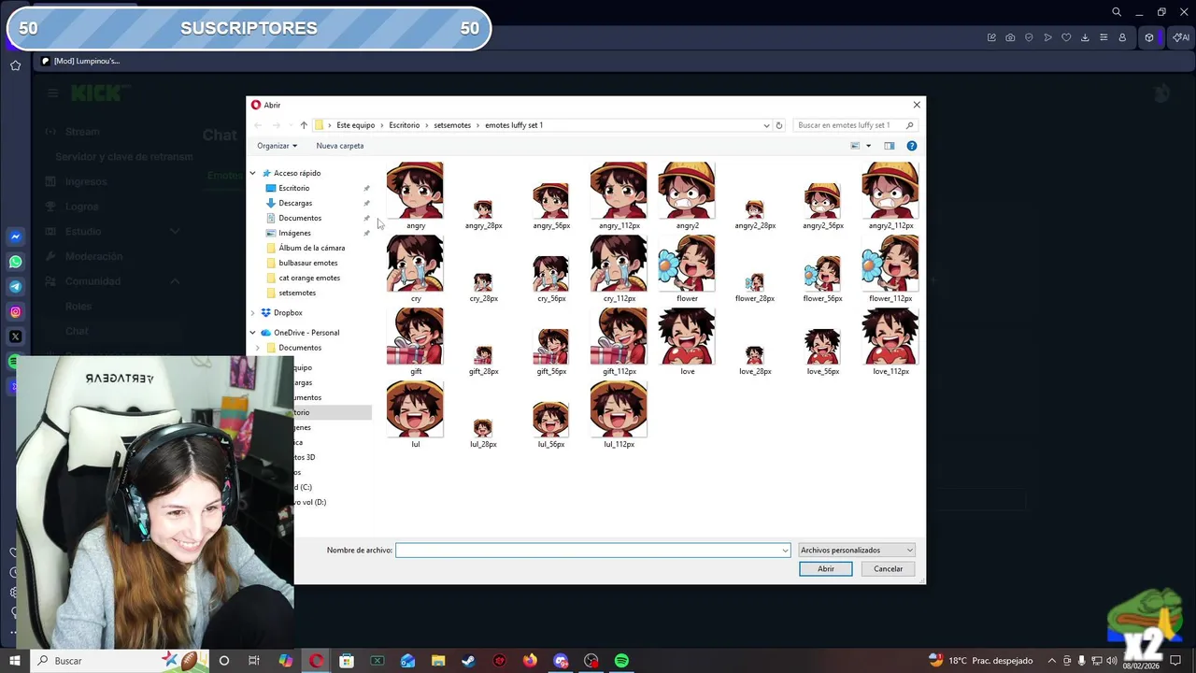Refresh the folder in the address bar
1196x673 pixels.
[779, 125]
